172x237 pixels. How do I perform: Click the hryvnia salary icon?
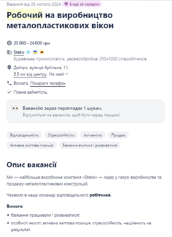(9, 43)
